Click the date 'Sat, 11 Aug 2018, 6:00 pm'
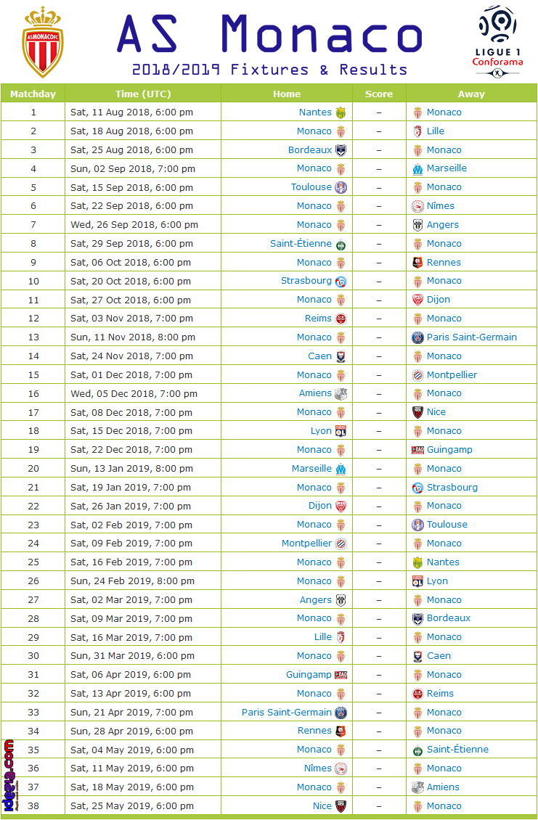 132,112
